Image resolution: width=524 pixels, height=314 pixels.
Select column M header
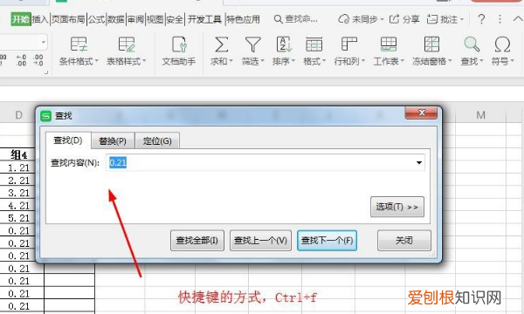pyautogui.click(x=480, y=115)
